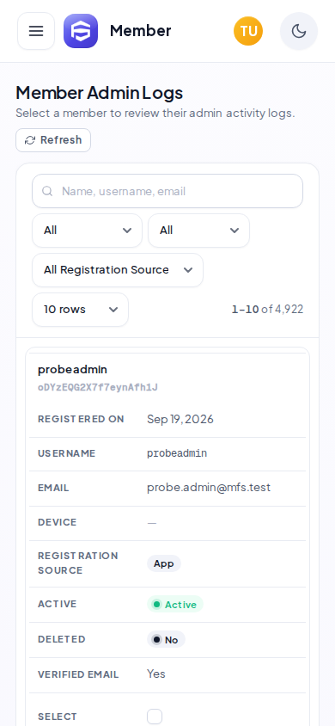Viewport: 335px width, 726px height.
Task: Open the TU user avatar menu
Action: [248, 31]
